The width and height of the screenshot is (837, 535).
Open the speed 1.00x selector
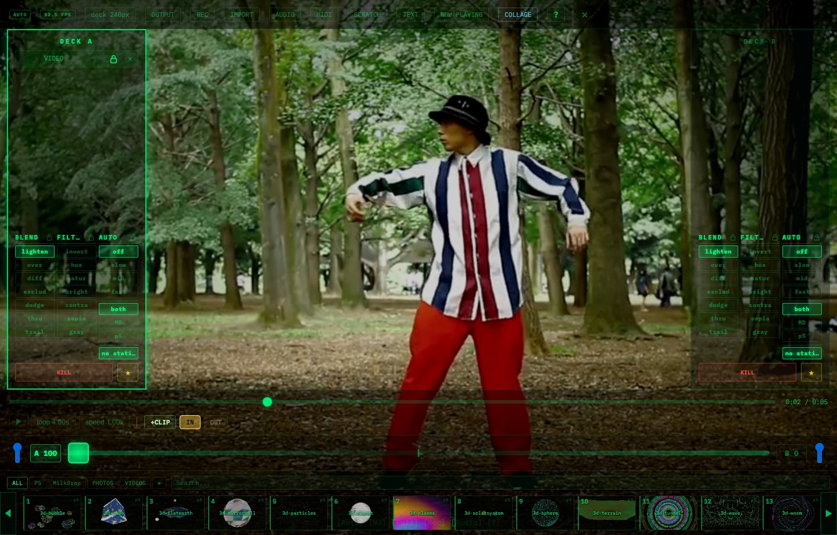105,422
